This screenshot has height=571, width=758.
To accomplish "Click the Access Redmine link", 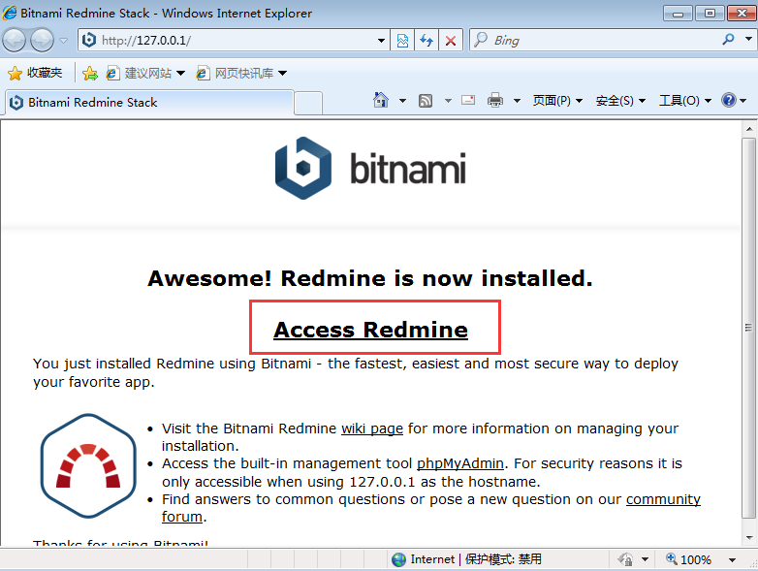I will click(370, 330).
